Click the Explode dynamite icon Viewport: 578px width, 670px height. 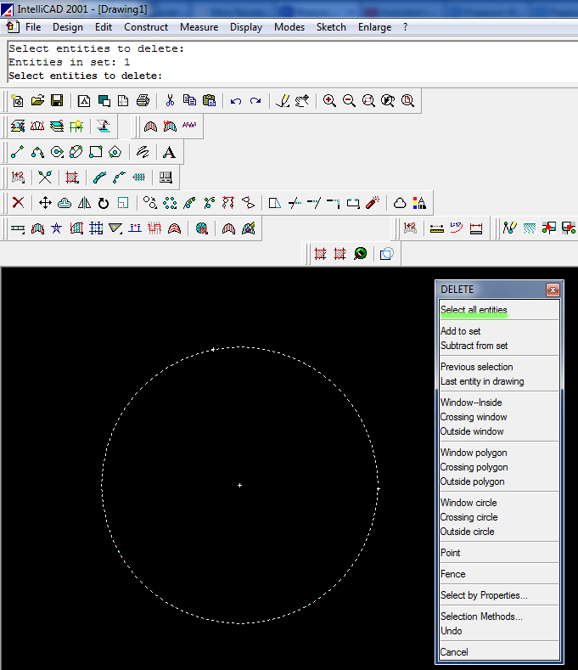[373, 203]
